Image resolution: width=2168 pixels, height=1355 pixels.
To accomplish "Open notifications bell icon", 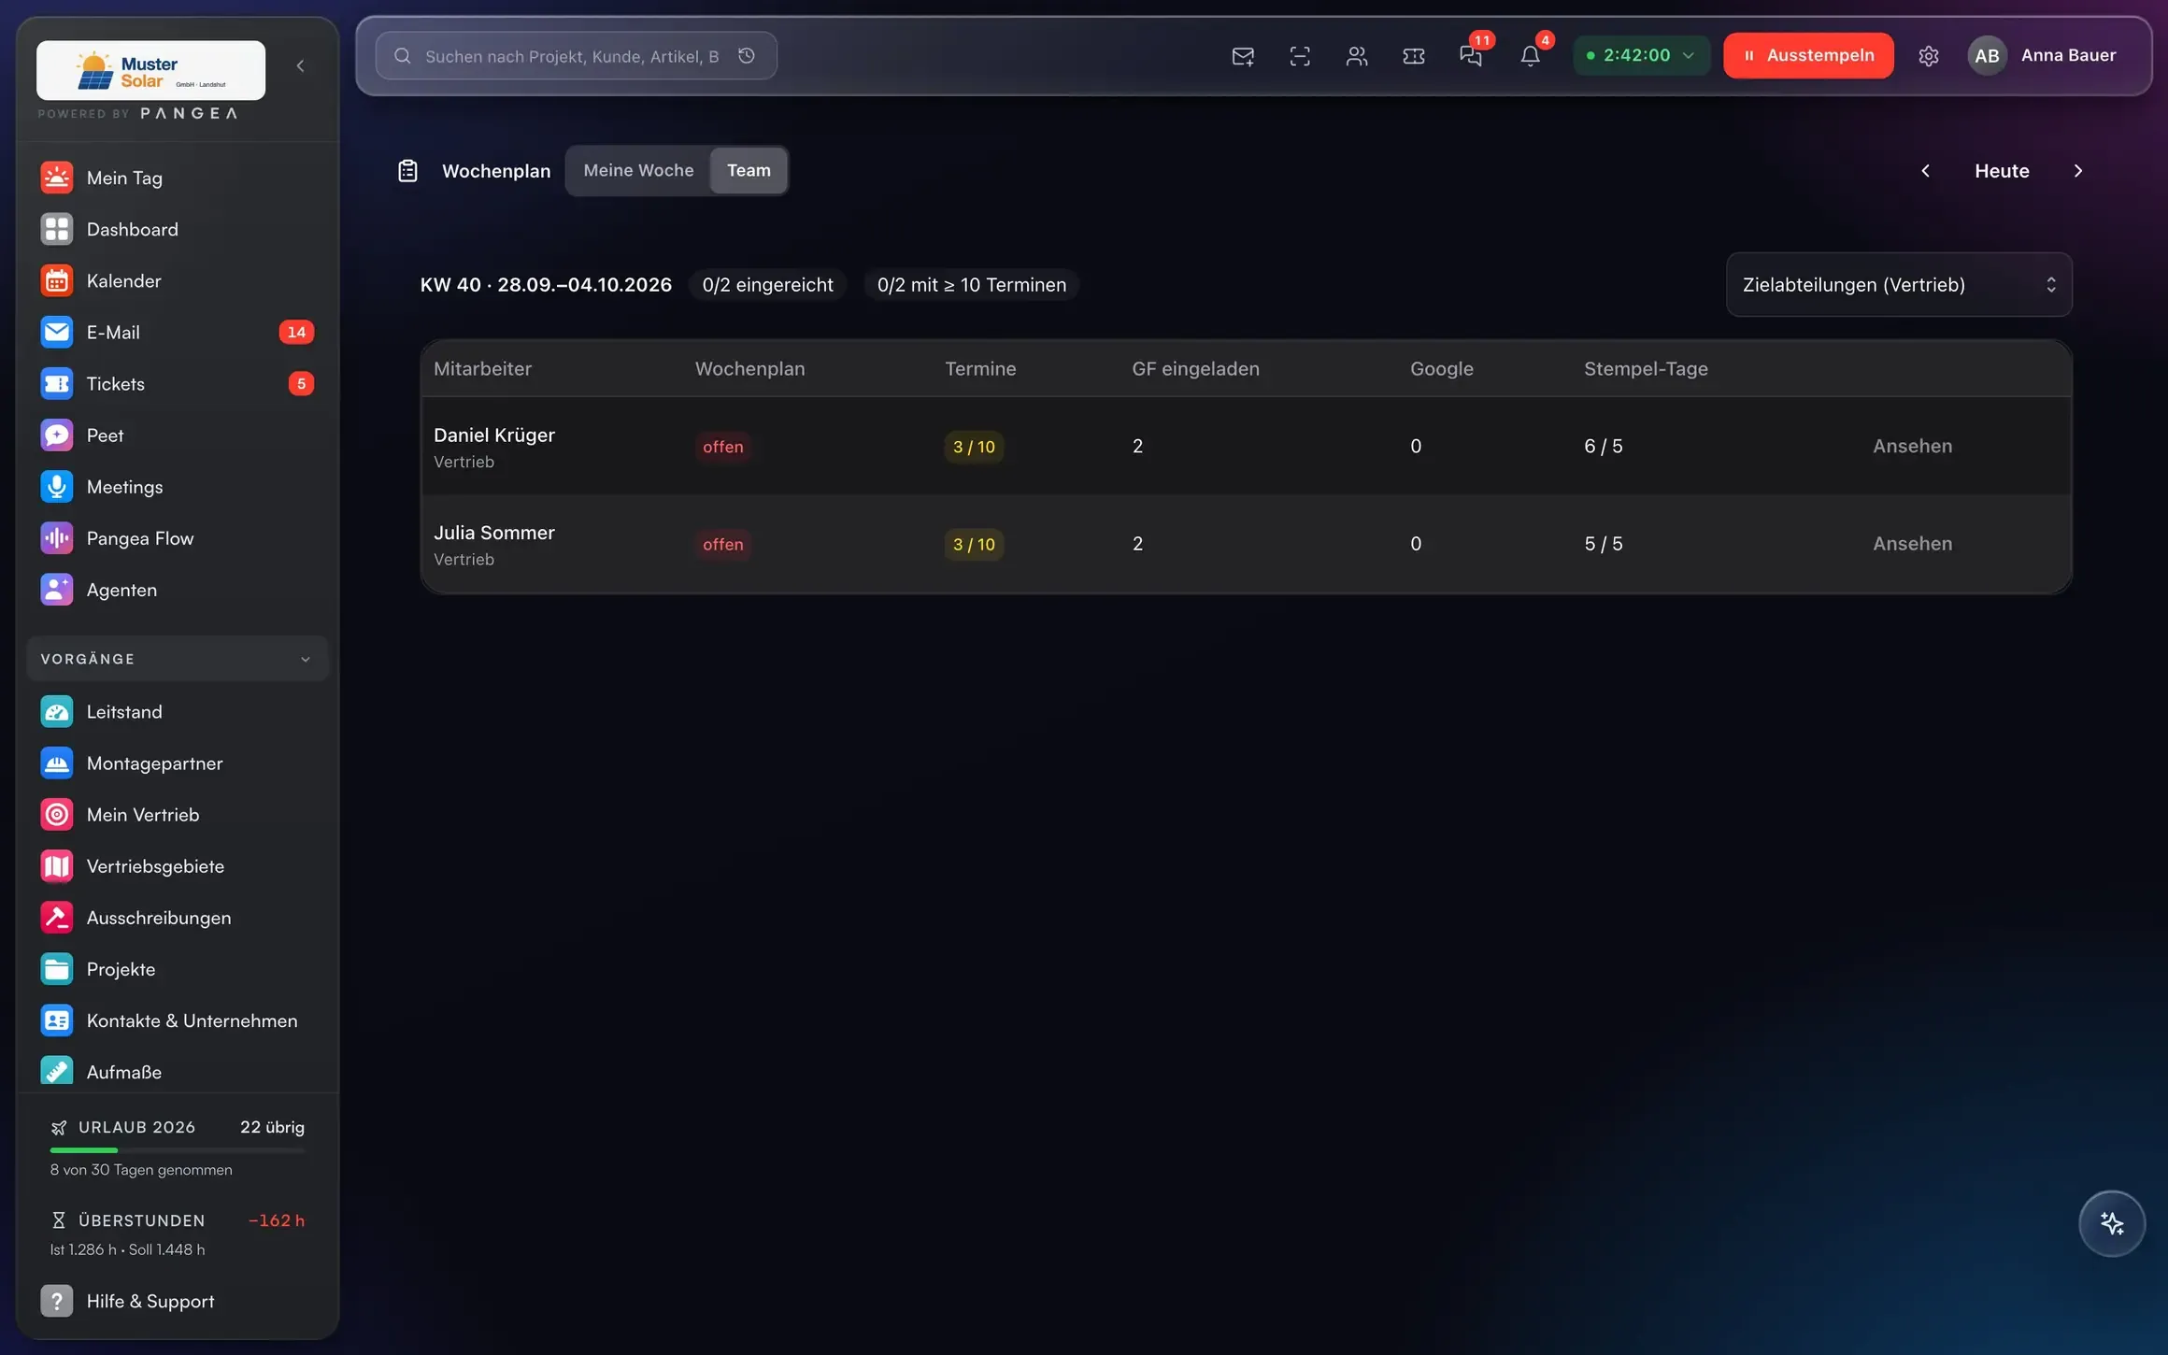I will click(1530, 56).
